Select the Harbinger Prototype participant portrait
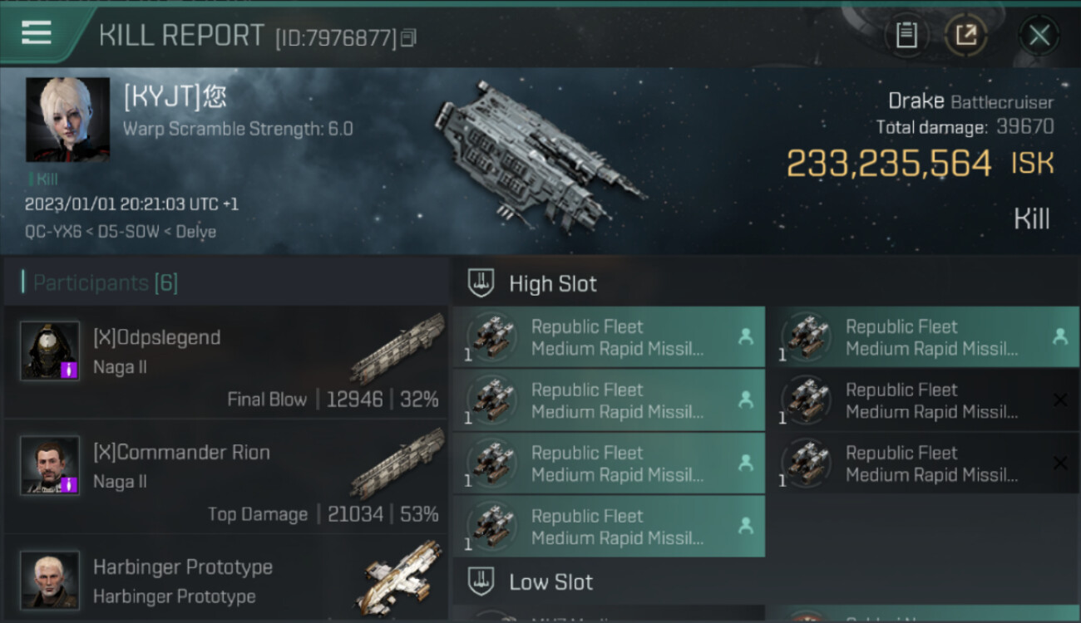Image resolution: width=1081 pixels, height=623 pixels. [50, 579]
